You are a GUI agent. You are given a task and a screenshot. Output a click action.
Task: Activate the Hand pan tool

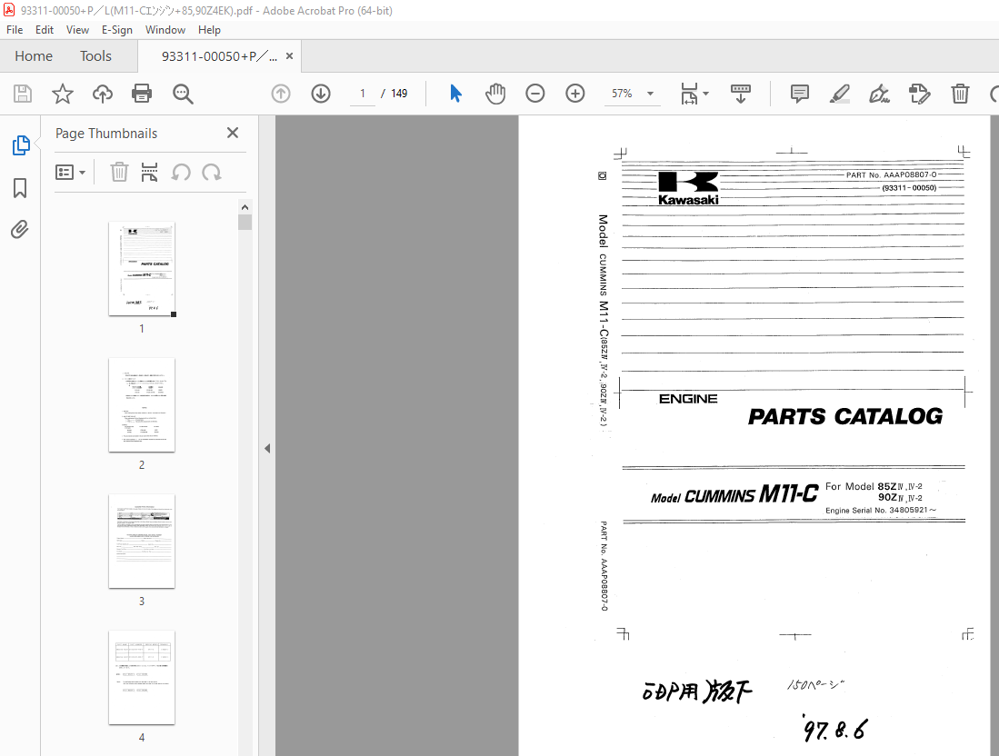click(495, 94)
